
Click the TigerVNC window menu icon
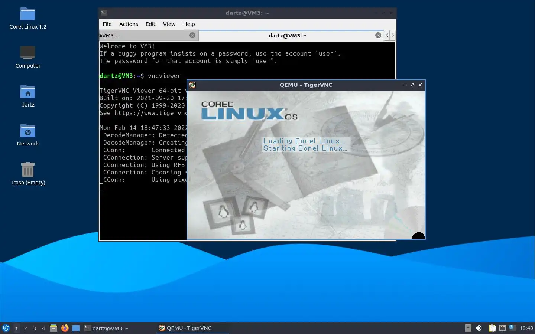click(x=192, y=85)
